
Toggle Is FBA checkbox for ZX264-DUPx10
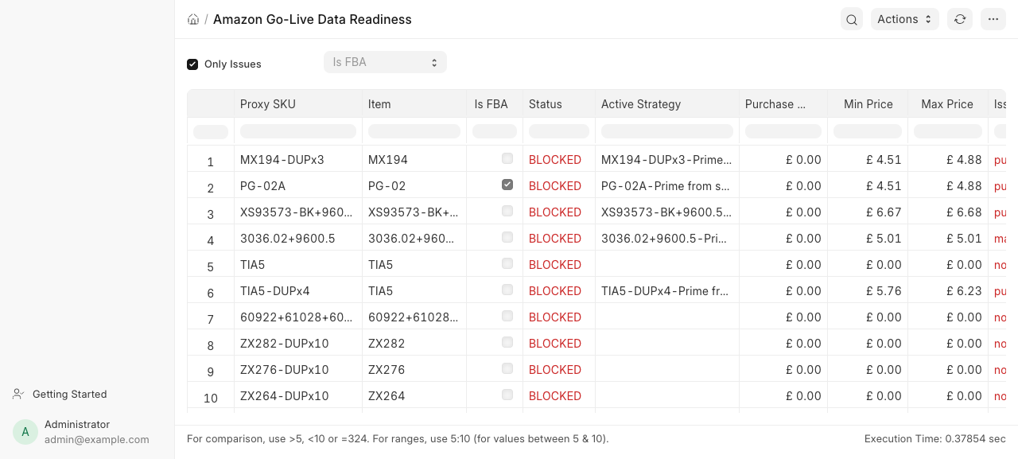(x=507, y=395)
